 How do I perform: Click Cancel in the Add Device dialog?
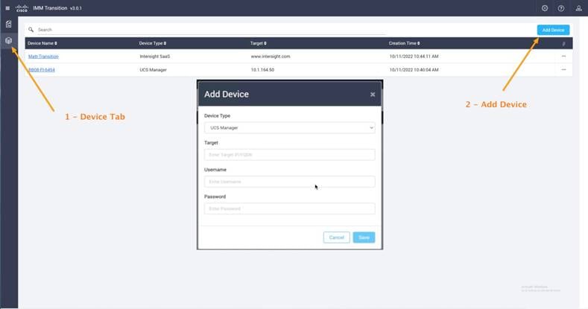pyautogui.click(x=336, y=238)
